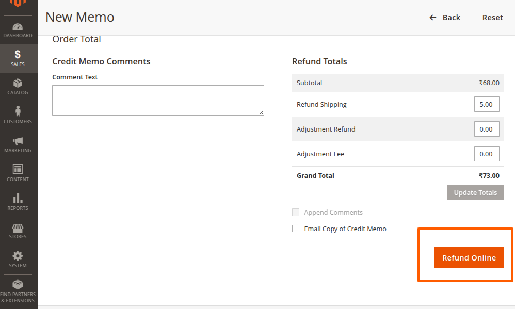Screen dimensions: 515x309
Task: Open the Content section
Action: coord(18,172)
